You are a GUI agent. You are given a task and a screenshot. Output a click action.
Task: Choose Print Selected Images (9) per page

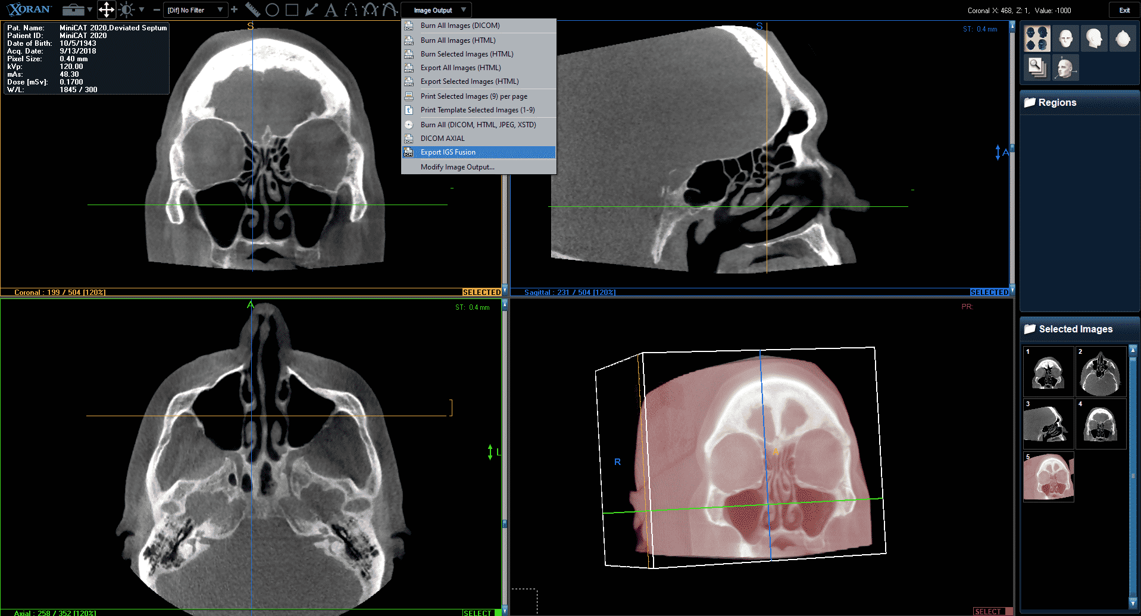[x=479, y=96]
